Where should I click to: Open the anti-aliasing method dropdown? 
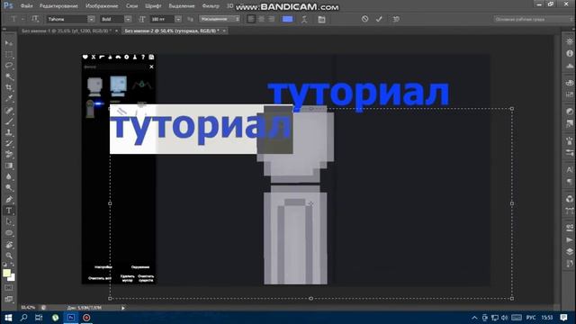220,19
